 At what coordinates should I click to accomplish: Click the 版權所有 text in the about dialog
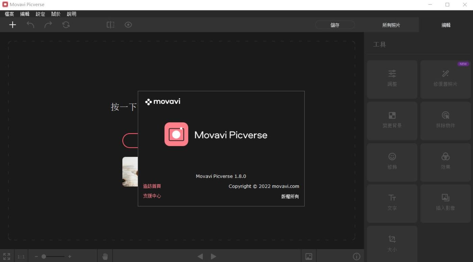[x=290, y=196]
